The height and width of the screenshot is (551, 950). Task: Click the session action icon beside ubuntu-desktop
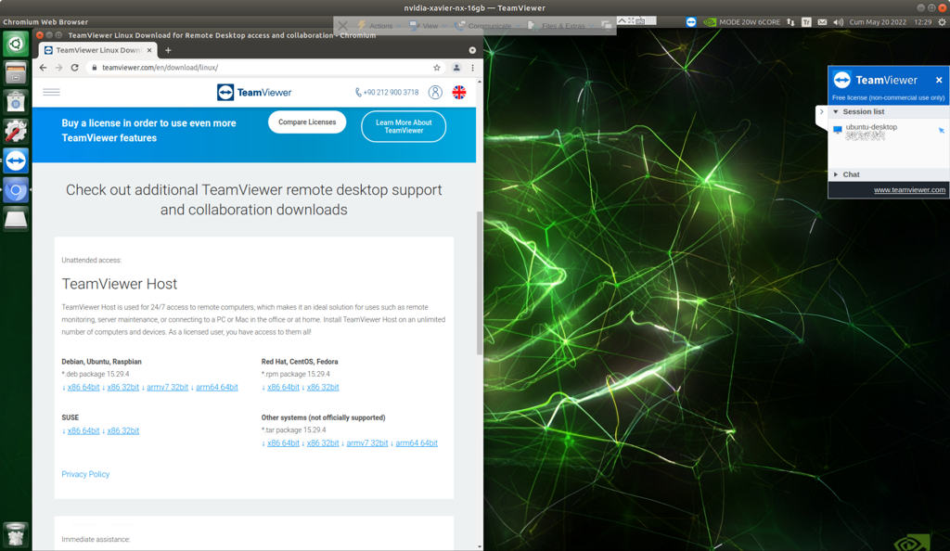click(x=941, y=130)
